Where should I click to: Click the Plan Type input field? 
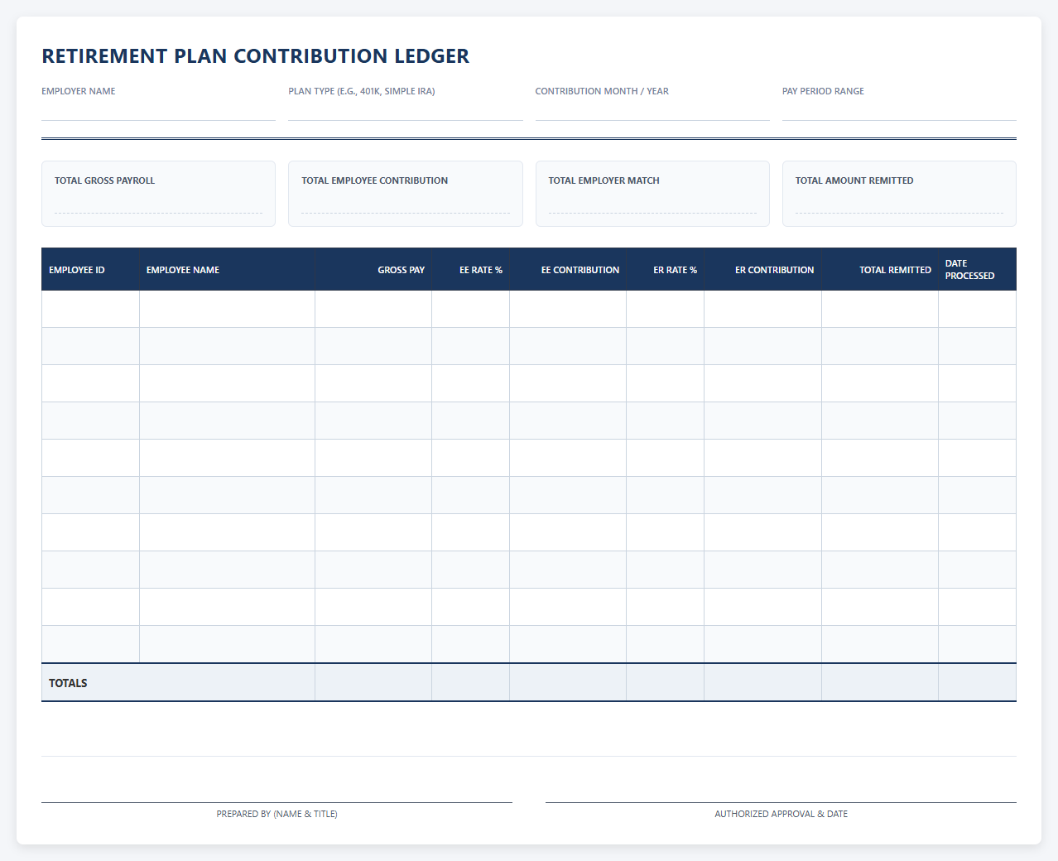[x=406, y=110]
